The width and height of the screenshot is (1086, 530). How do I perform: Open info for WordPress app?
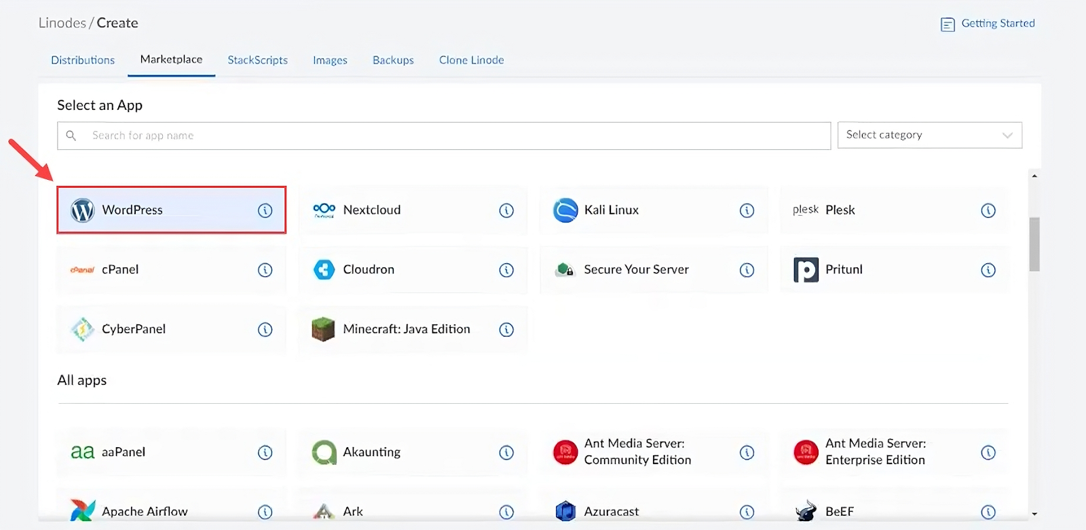click(265, 210)
